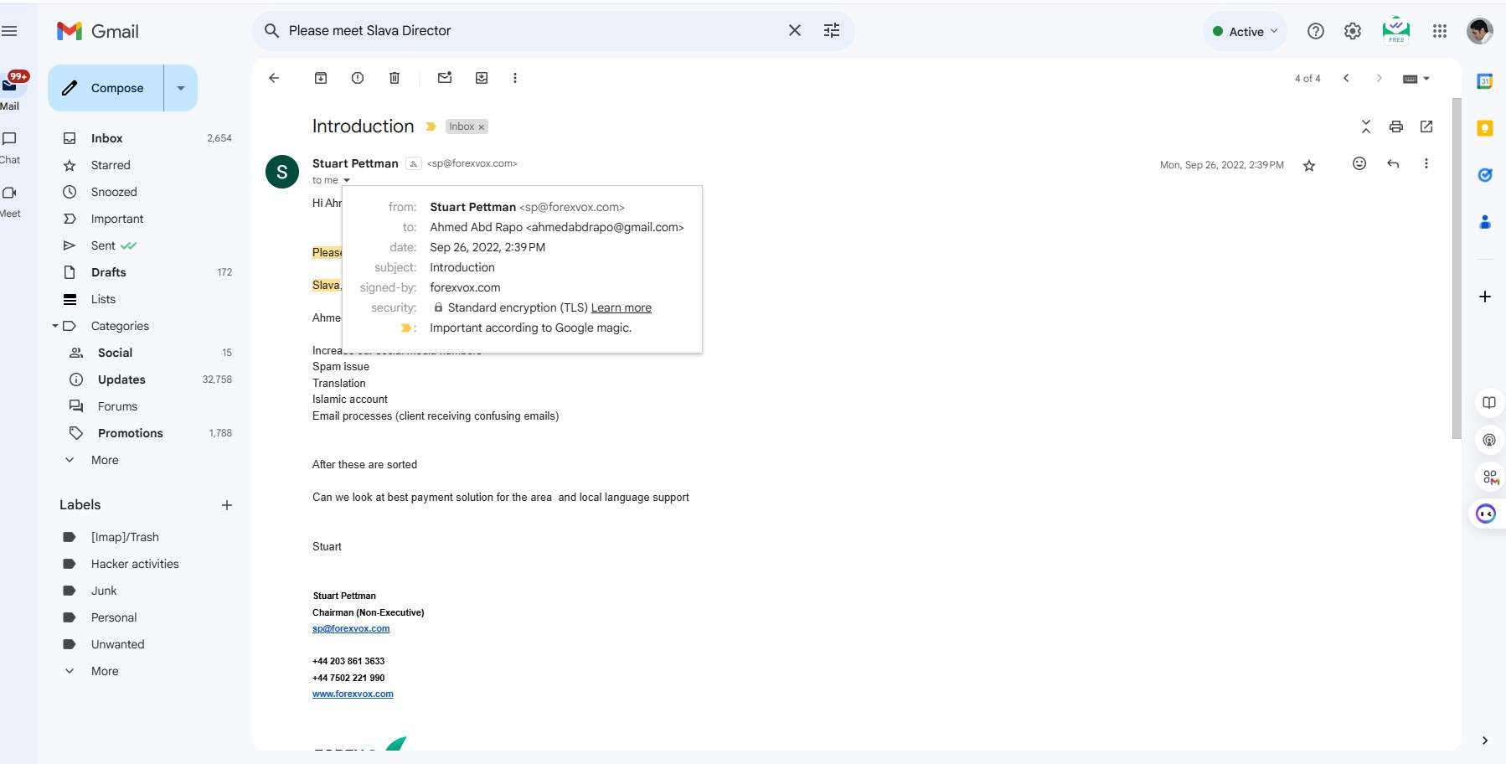The width and height of the screenshot is (1506, 764).
Task: Expand the Compose options arrow
Action: pos(181,88)
